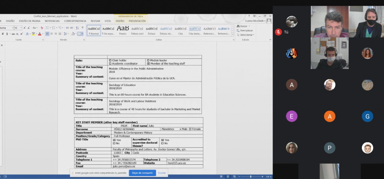Show paragraph marks with pilcrow icon
The width and height of the screenshot is (384, 179).
pyautogui.click(x=82, y=28)
